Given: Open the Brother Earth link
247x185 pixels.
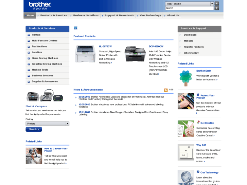Looking at the screenshot, I should tap(204, 71).
